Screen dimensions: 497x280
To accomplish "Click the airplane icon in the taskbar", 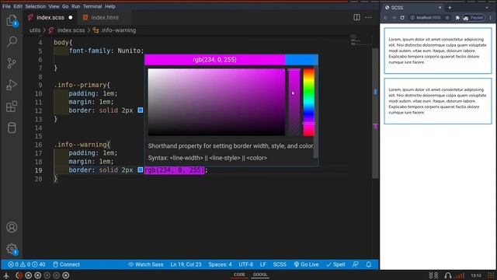I will click(x=6, y=275).
